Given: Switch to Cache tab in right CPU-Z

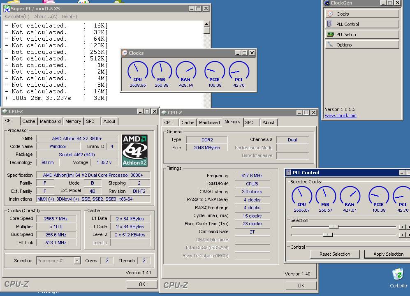Looking at the screenshot, I should pos(188,123).
